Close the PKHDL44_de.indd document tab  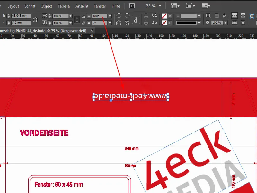92,31
